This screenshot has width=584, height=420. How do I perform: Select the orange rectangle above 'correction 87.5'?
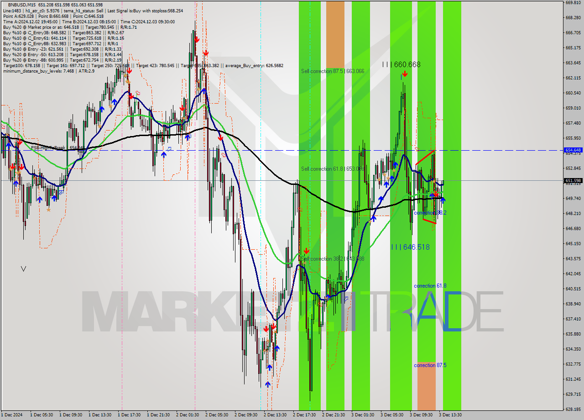click(x=427, y=386)
